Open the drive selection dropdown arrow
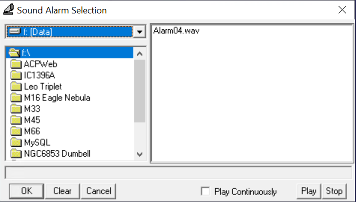The width and height of the screenshot is (356, 202). (x=140, y=32)
